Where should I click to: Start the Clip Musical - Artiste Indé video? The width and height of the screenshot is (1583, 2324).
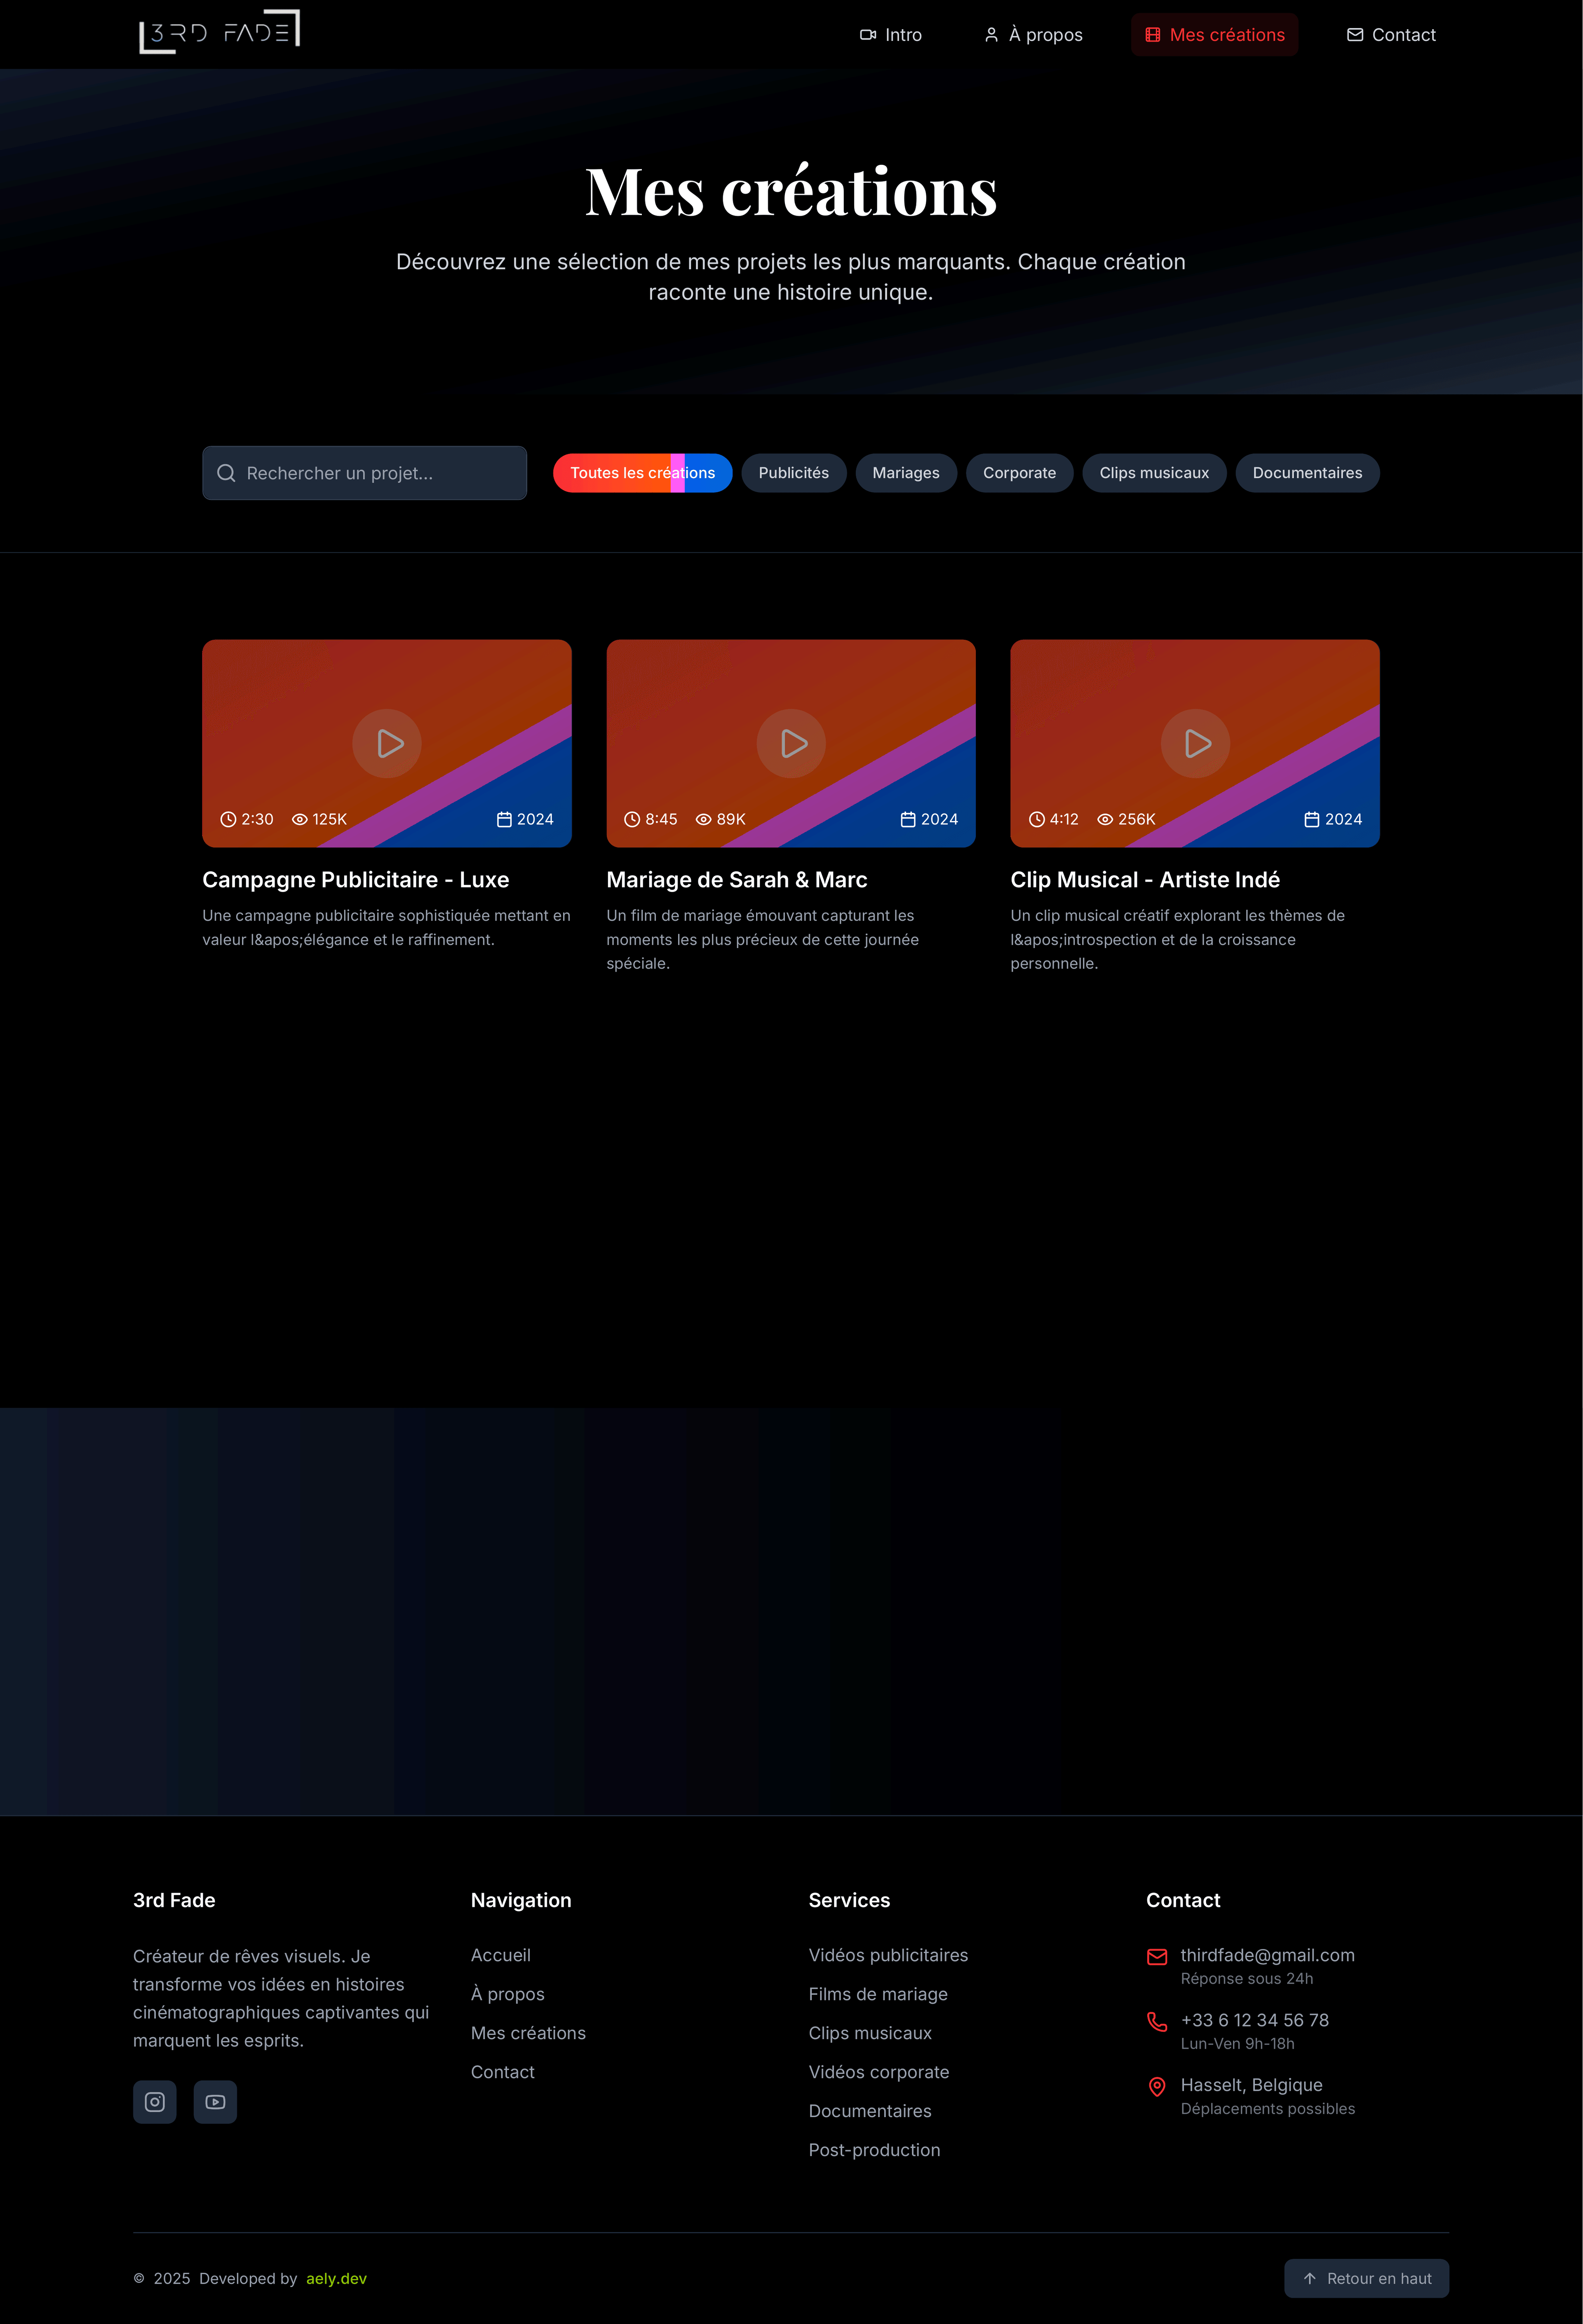click(1195, 743)
